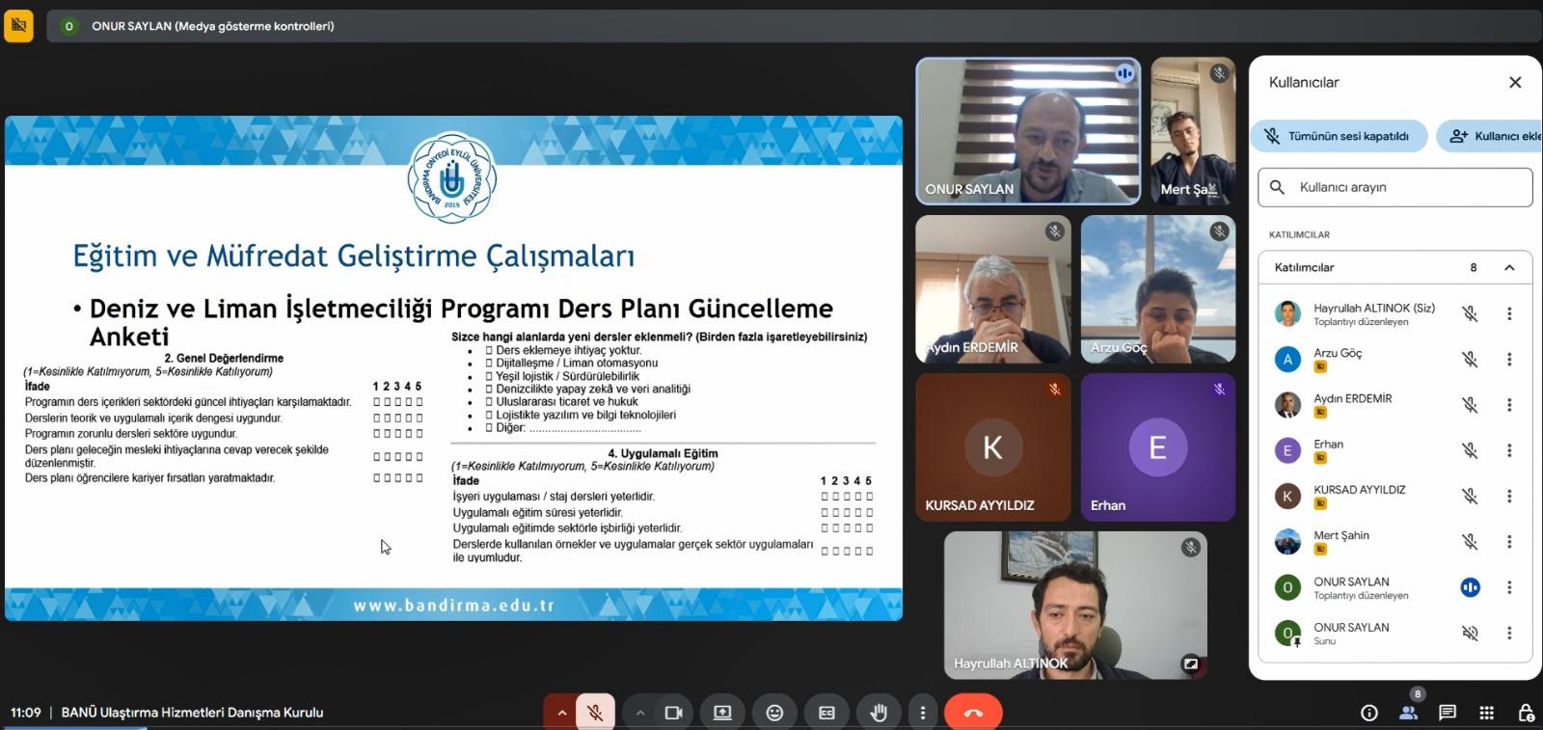Open more actions menu for Arzu Göç
This screenshot has height=730, width=1543.
coord(1509,360)
